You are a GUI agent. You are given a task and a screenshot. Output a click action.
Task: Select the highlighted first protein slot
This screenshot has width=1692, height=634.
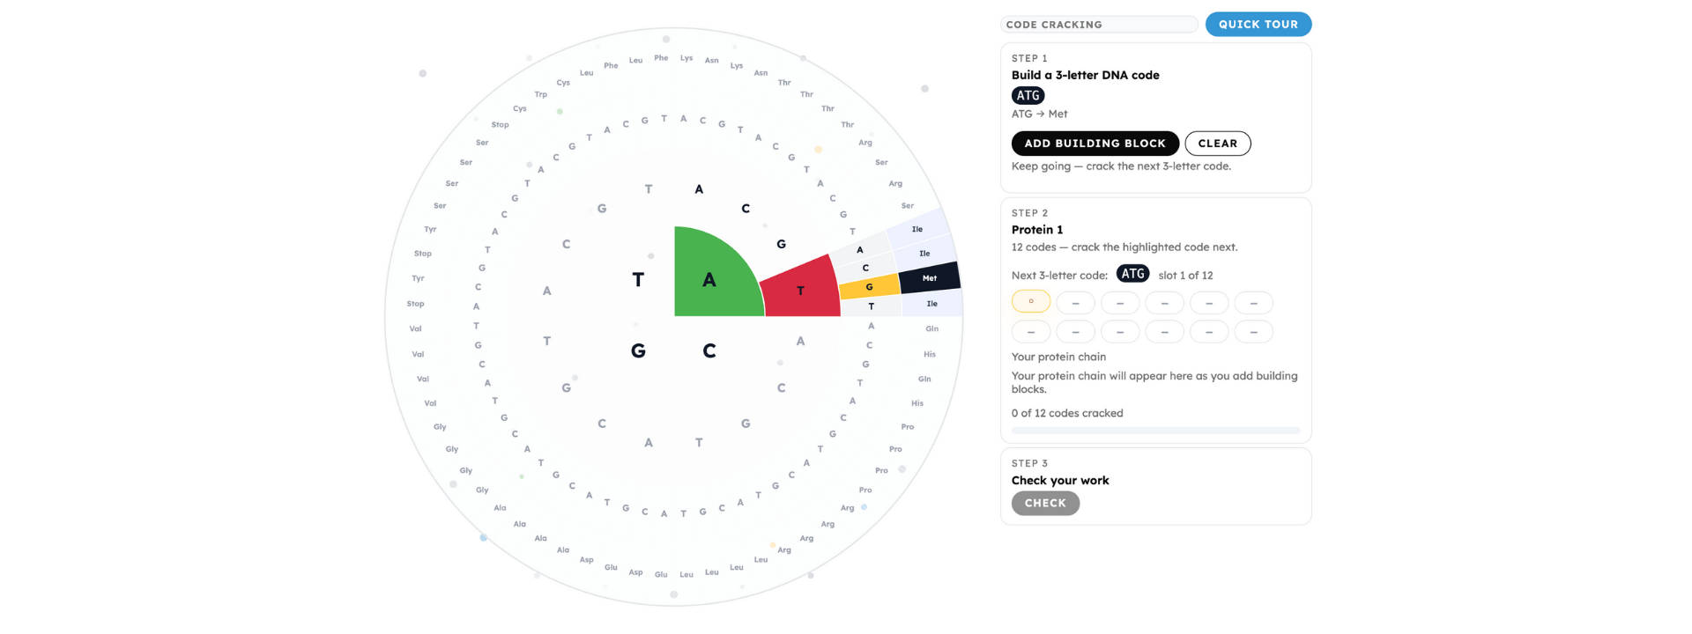(1030, 302)
